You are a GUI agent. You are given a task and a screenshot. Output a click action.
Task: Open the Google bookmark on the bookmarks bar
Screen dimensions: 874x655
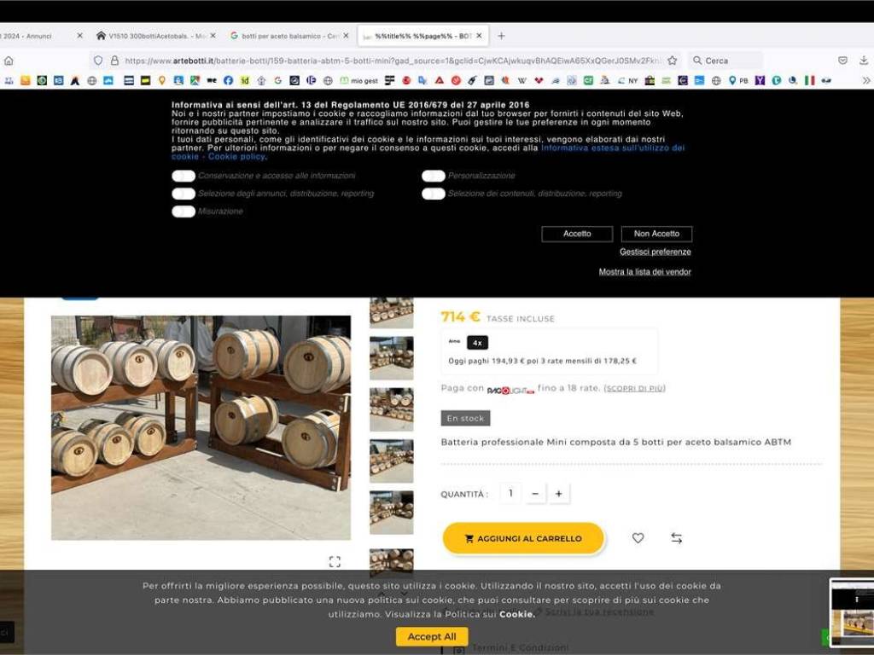coord(276,81)
